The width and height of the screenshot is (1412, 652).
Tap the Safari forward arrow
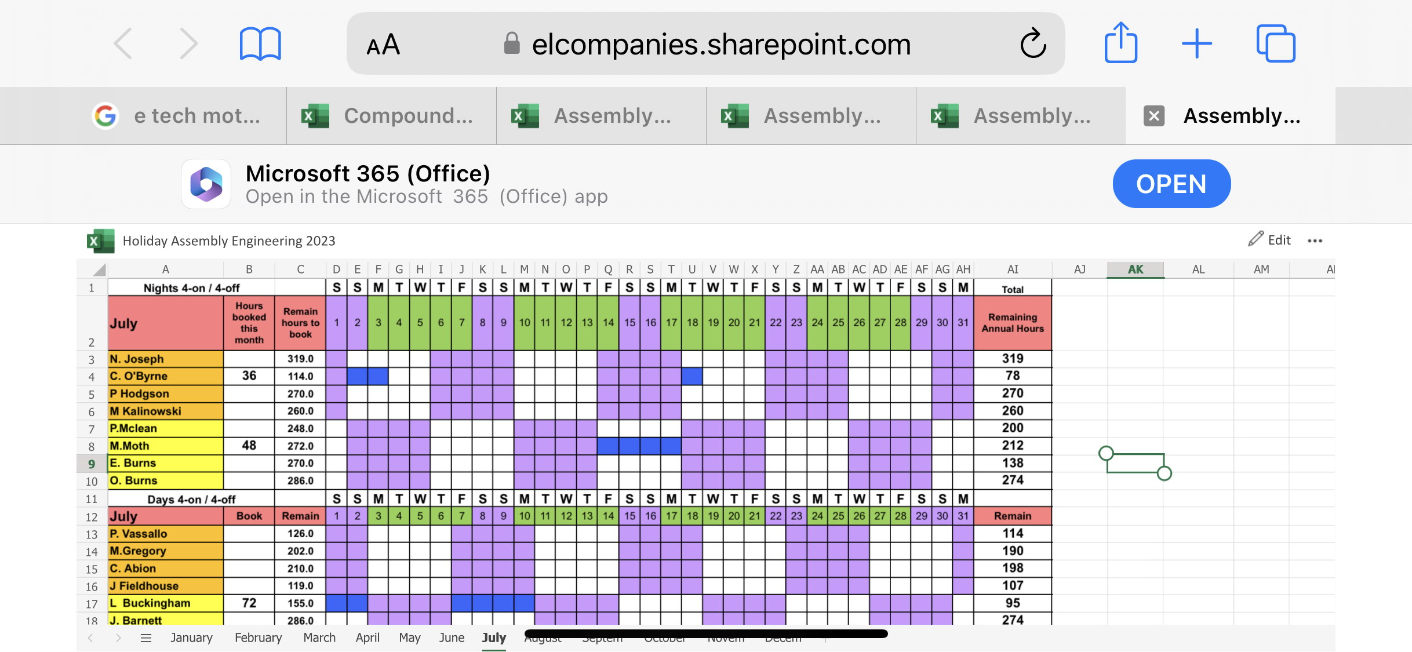(188, 44)
